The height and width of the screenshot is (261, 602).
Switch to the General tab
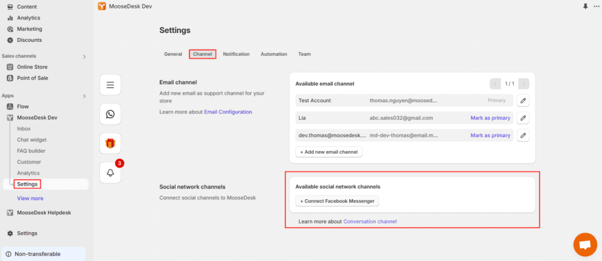tap(173, 54)
